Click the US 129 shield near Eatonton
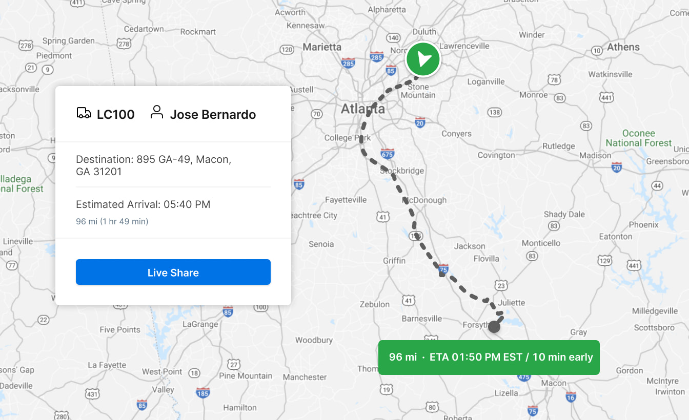Image resolution: width=689 pixels, height=420 pixels. [605, 261]
